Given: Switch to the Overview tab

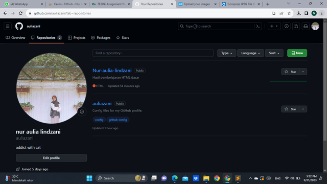Looking at the screenshot, I should click(x=15, y=38).
